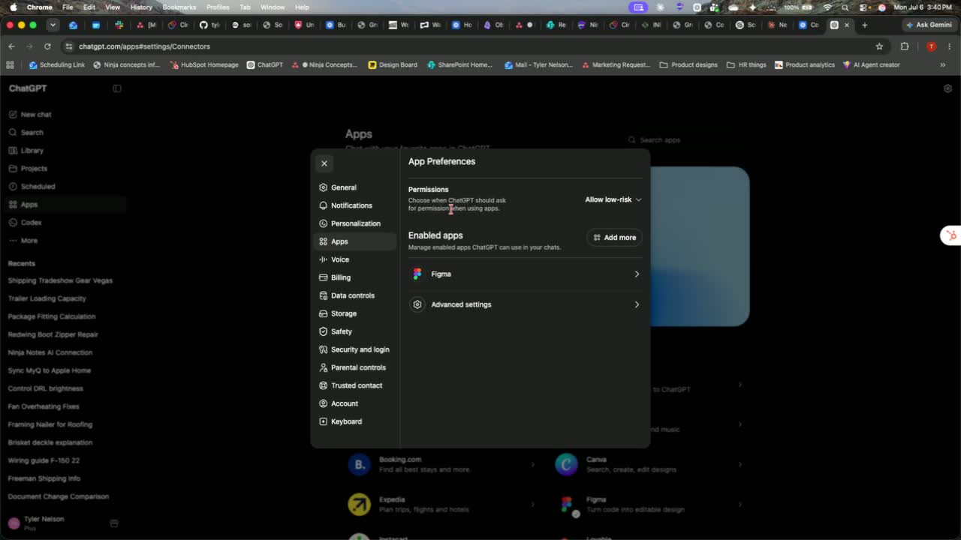Expand Advanced settings row

pyautogui.click(x=526, y=304)
